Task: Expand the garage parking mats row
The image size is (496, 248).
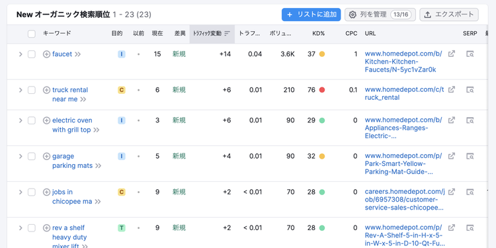Action: pos(21,156)
